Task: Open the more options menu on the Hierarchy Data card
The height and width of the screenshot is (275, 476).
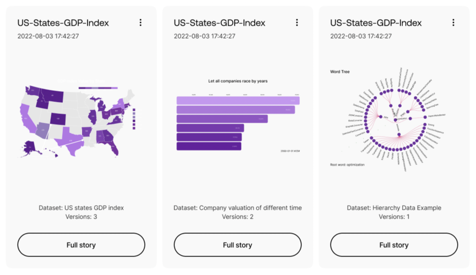Action: [x=453, y=23]
